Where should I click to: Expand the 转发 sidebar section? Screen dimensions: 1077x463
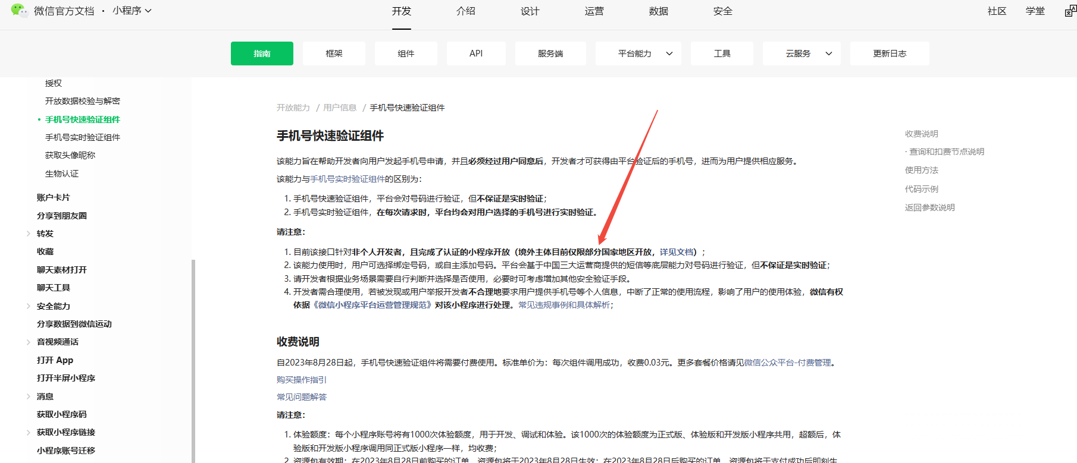pyautogui.click(x=28, y=234)
